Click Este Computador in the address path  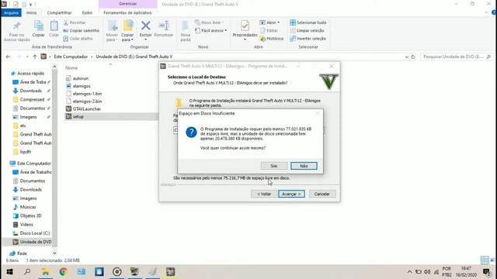coord(71,57)
